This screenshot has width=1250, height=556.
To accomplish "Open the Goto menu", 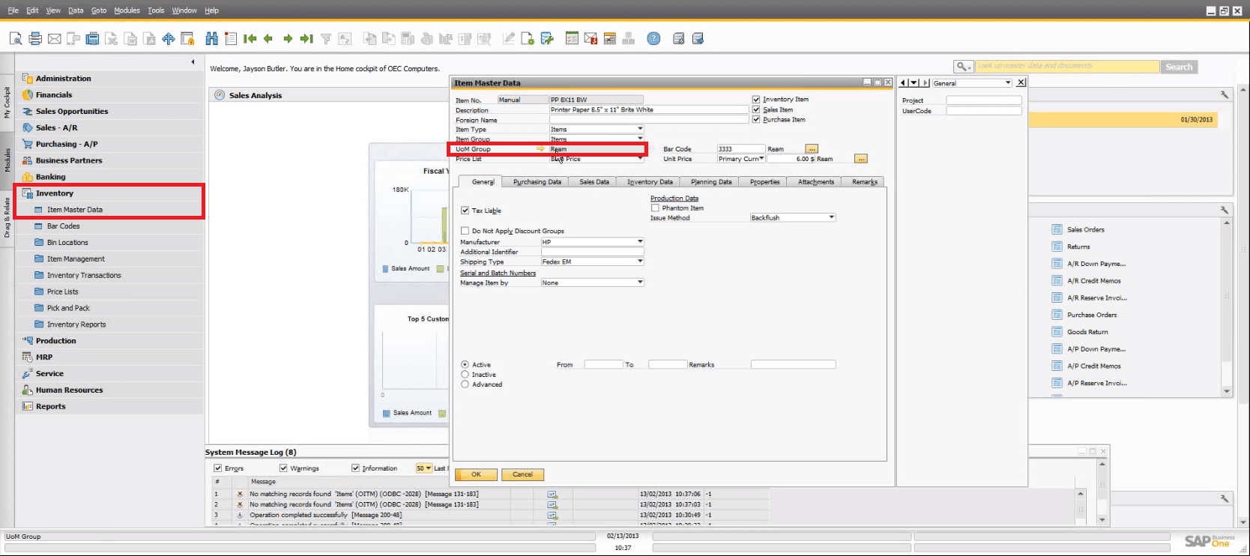I will pyautogui.click(x=99, y=10).
